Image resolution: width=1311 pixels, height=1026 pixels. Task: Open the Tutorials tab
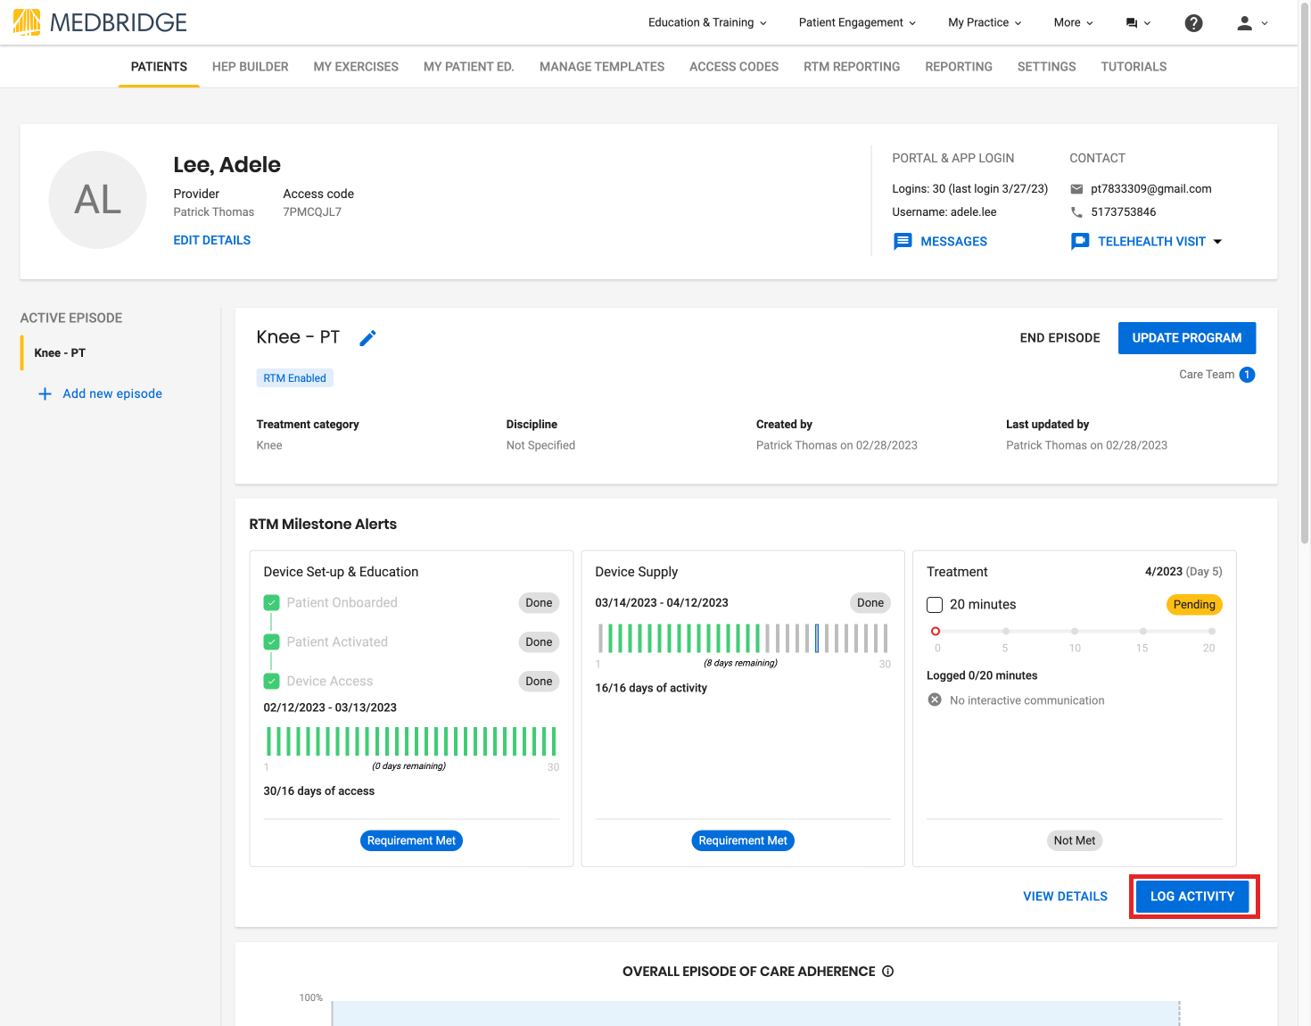[x=1134, y=67]
